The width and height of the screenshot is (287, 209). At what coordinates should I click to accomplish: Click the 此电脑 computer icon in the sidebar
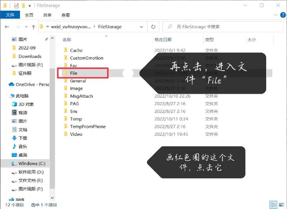pyautogui.click(x=12, y=96)
